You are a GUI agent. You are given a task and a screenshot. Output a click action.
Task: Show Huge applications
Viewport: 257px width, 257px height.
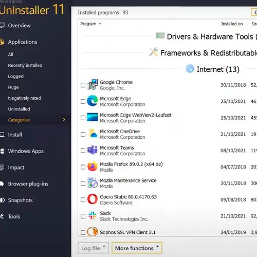13,87
